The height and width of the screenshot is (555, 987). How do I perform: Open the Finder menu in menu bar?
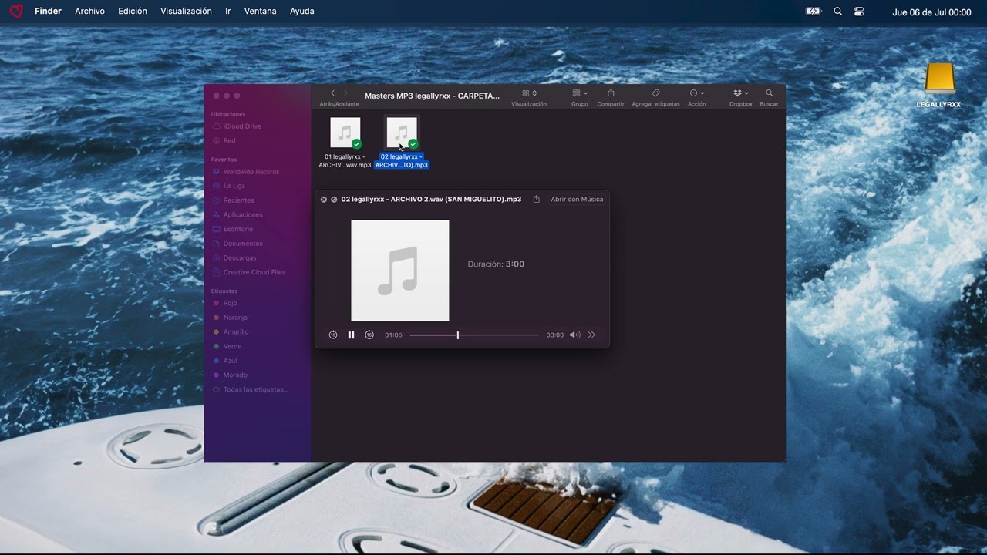point(48,12)
